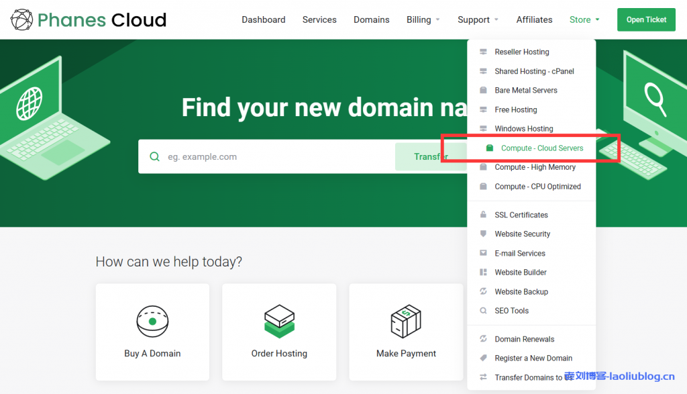687x394 pixels.
Task: Click the SSL Certificates padlock icon
Action: pyautogui.click(x=483, y=215)
